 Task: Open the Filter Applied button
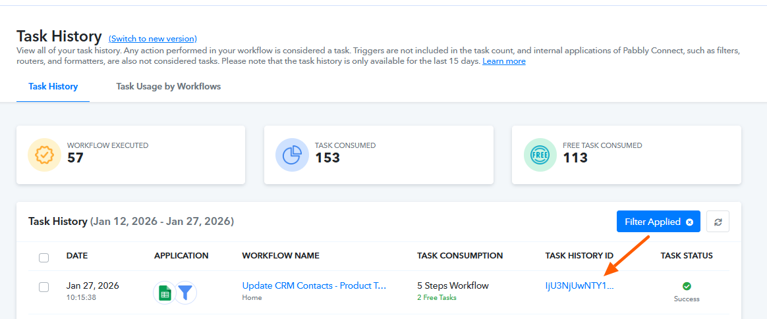[x=651, y=222]
